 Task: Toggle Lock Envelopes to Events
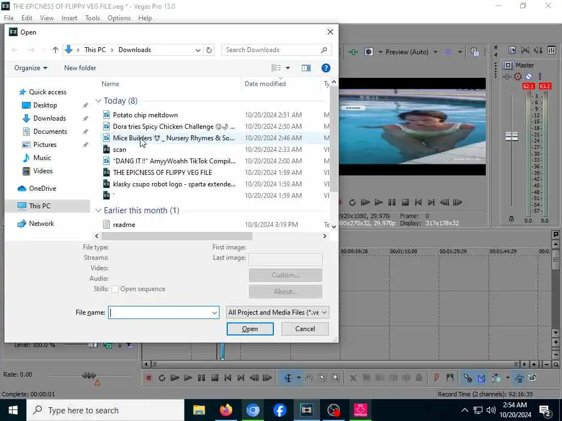pyautogui.click(x=519, y=378)
